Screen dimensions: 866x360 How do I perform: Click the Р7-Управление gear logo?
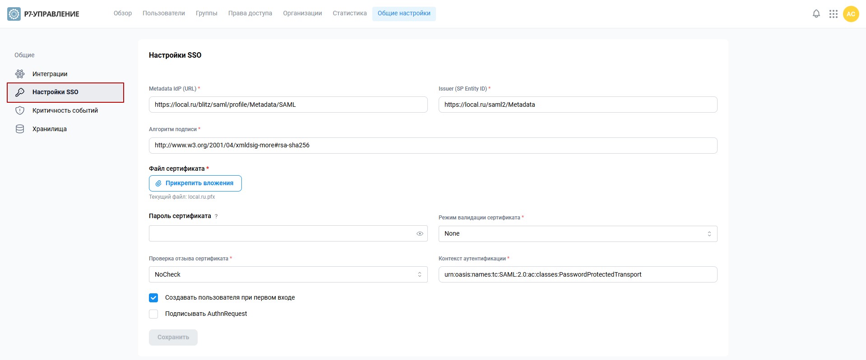pyautogui.click(x=14, y=14)
